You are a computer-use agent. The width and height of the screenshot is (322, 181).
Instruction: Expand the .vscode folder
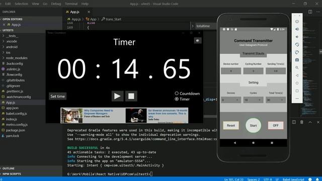point(12,41)
